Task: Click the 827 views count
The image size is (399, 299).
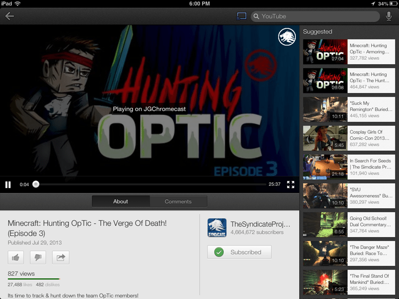Action: pyautogui.click(x=21, y=274)
